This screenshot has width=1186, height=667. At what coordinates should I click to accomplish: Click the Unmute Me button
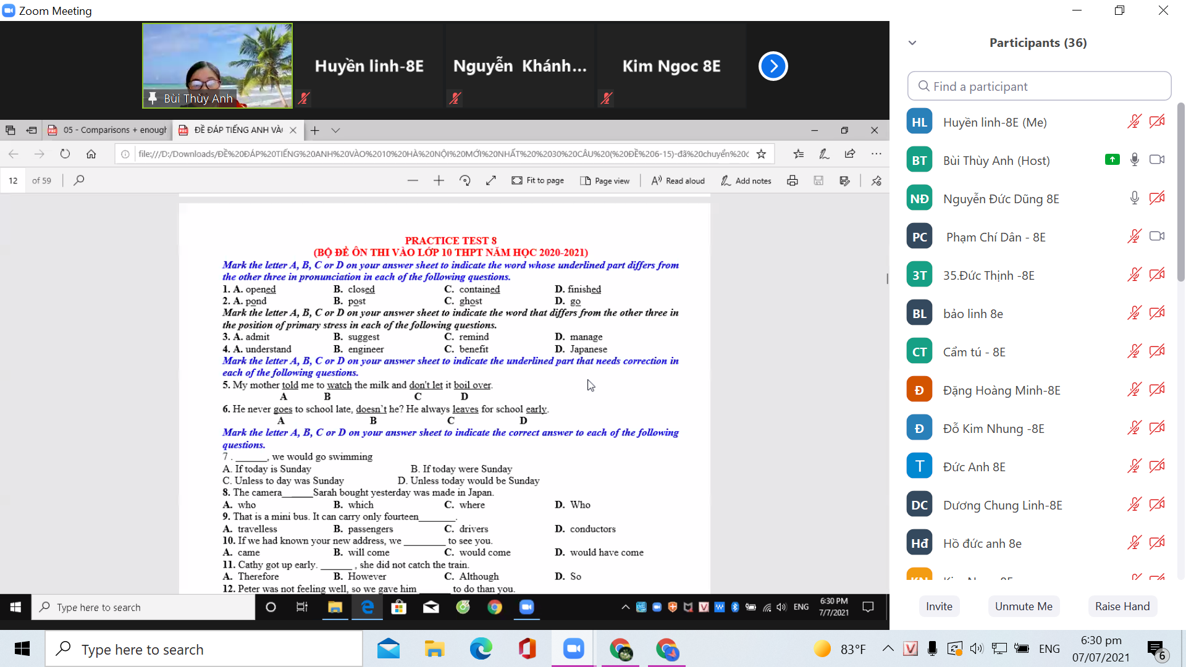1023,606
